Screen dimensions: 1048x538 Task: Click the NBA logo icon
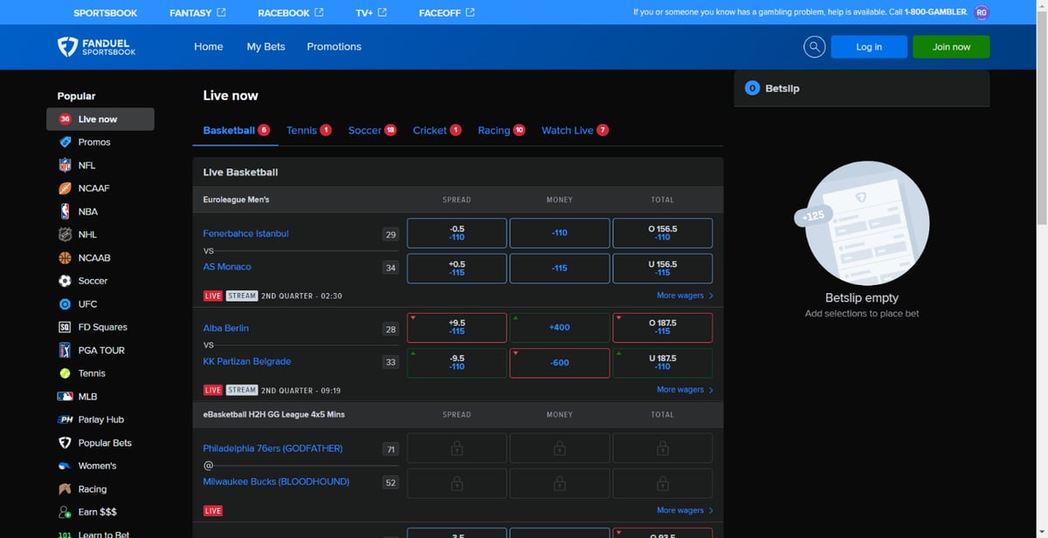[x=65, y=211]
